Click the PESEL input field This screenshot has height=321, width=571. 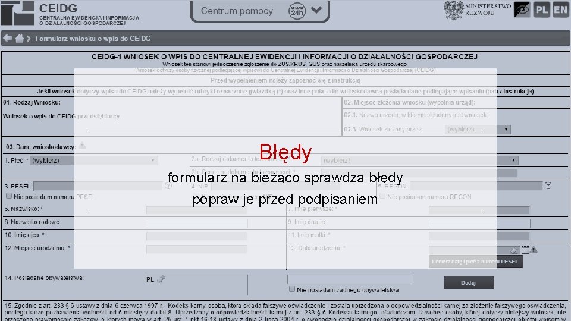(x=98, y=186)
